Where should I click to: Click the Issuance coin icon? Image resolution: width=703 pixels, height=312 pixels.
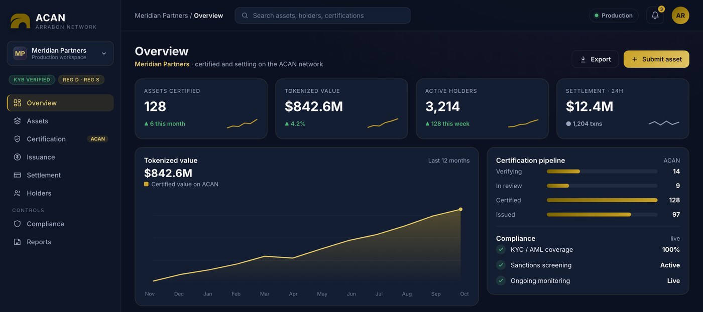[x=18, y=157]
